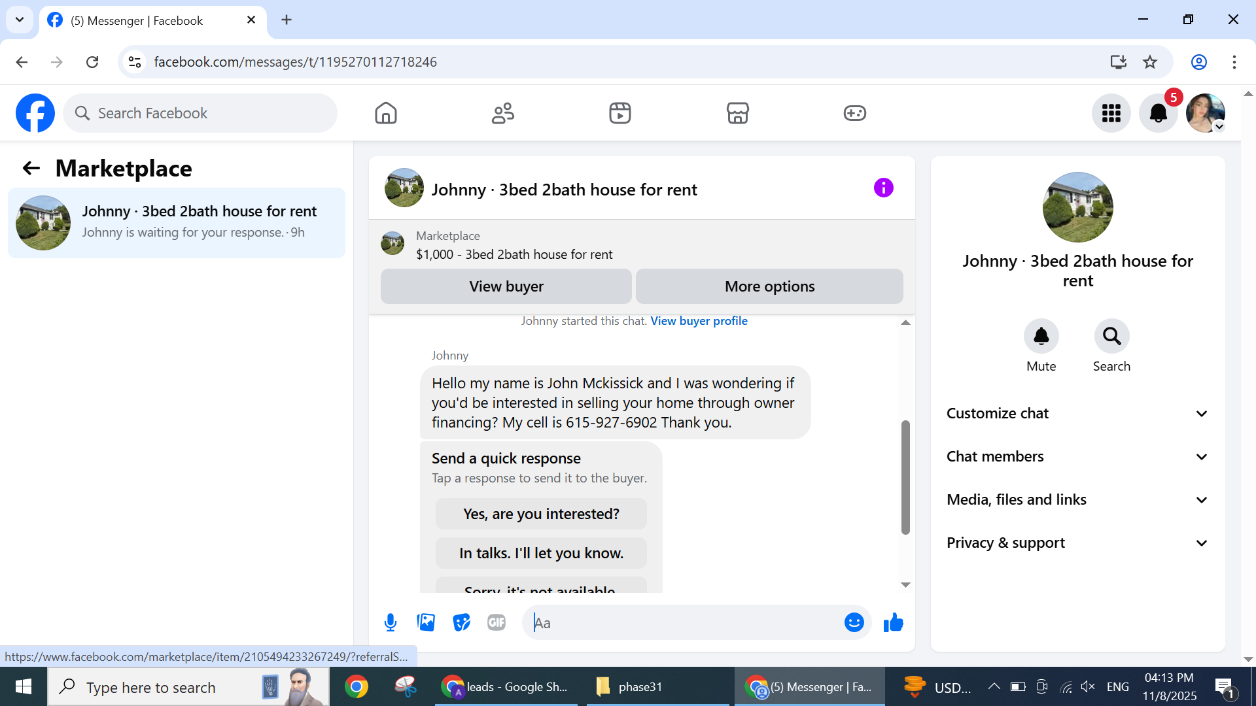Click the taskbar search box
This screenshot has width=1256, height=706.
coord(188,687)
